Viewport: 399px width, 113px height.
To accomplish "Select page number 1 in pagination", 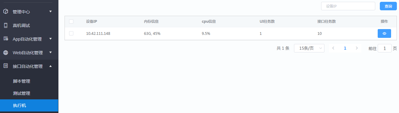I will [345, 48].
